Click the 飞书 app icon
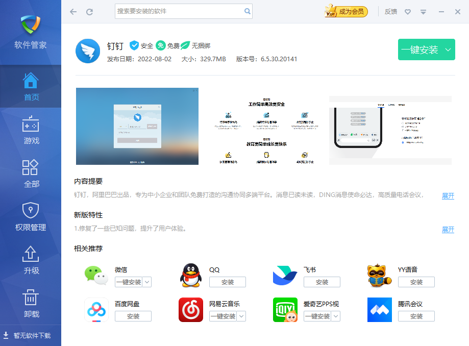The width and height of the screenshot is (469, 346). pyautogui.click(x=285, y=276)
